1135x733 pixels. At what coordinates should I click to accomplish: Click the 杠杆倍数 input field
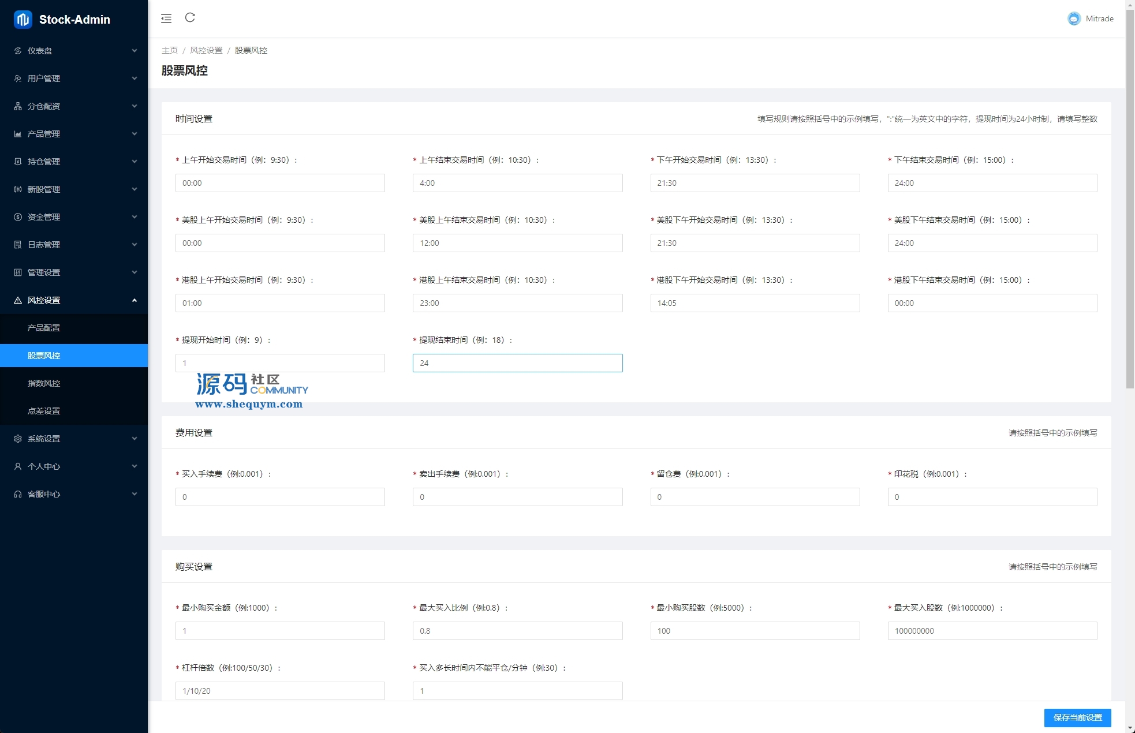click(x=280, y=691)
